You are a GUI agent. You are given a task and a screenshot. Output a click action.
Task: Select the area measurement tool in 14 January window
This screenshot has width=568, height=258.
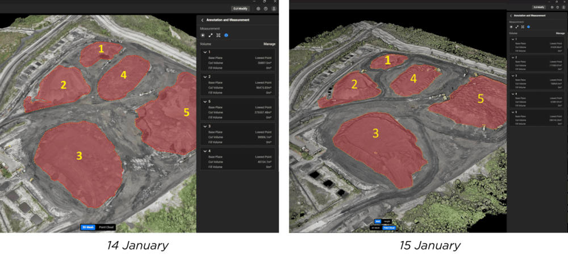click(x=219, y=35)
